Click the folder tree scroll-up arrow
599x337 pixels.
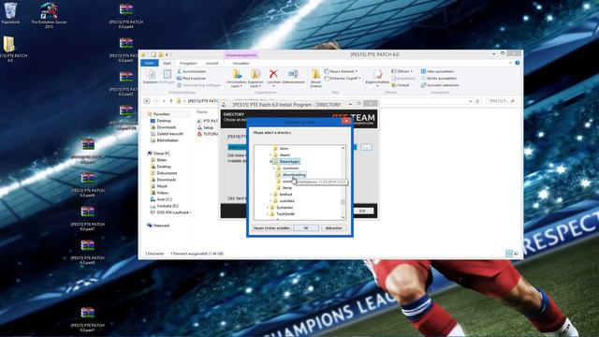point(343,148)
